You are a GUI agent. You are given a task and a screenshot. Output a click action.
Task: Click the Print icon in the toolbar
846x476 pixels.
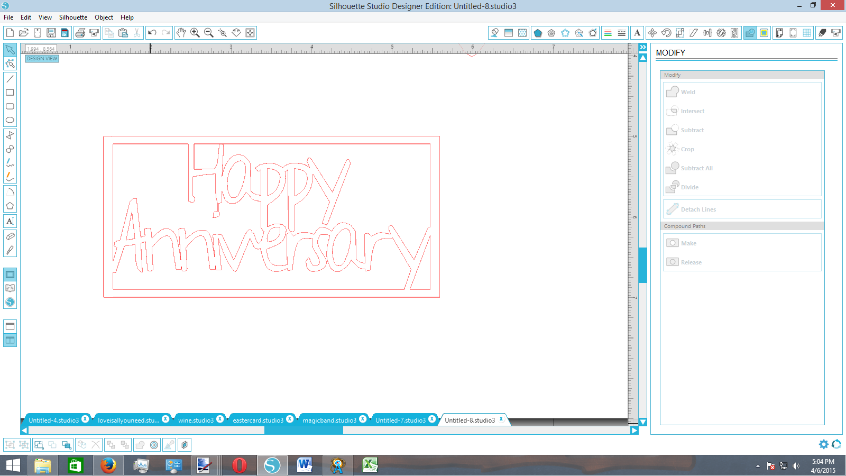80,33
